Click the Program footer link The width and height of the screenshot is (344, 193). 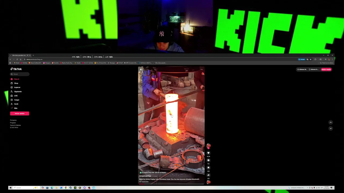tap(13, 123)
